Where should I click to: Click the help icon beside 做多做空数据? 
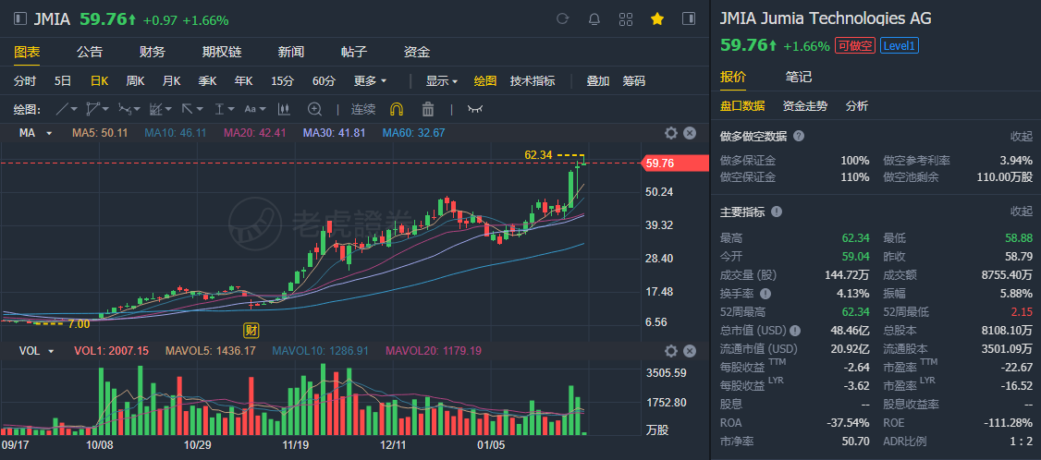point(799,136)
